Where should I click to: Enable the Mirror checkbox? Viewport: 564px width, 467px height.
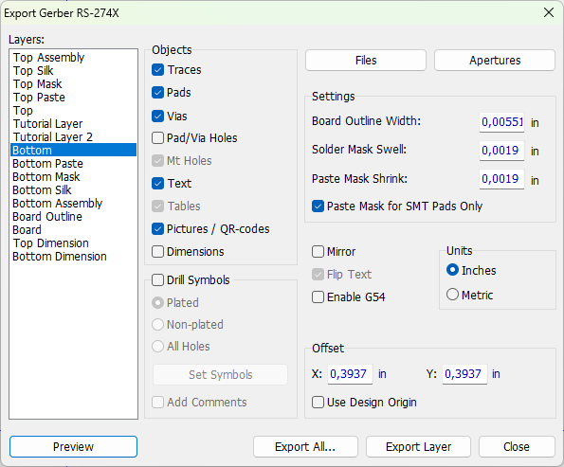318,252
